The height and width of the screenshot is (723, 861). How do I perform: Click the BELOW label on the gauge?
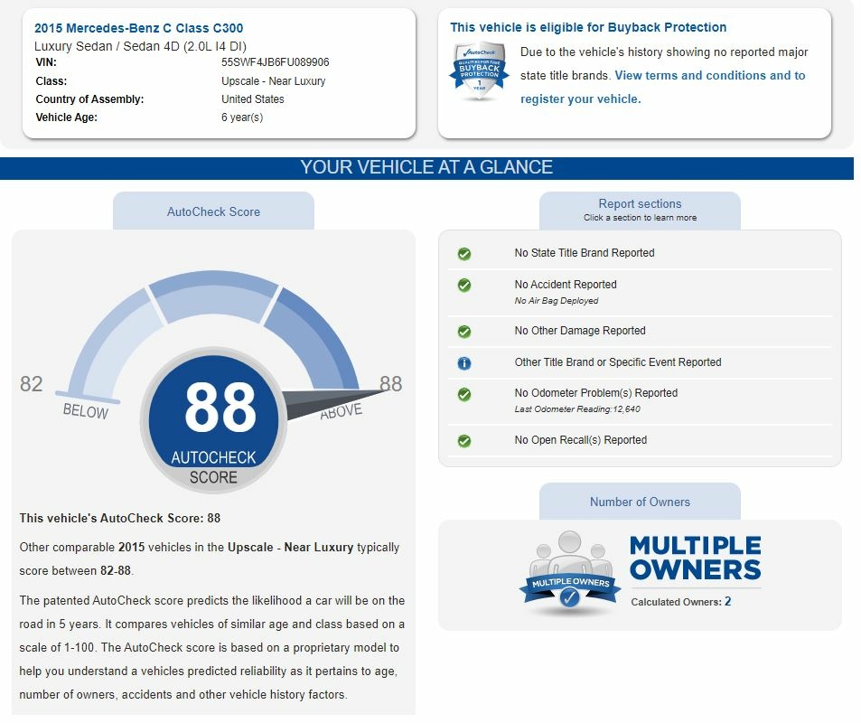coord(86,411)
